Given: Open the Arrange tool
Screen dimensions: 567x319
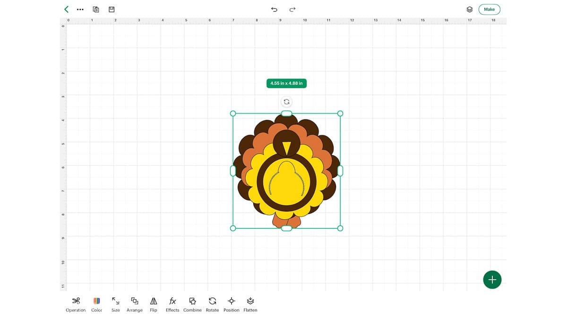Looking at the screenshot, I should 135,304.
